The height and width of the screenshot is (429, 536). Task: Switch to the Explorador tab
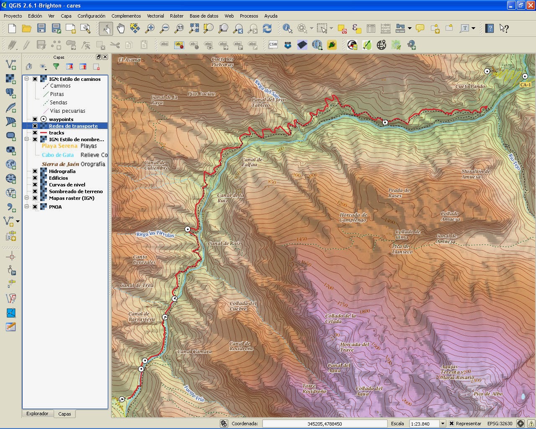point(37,413)
